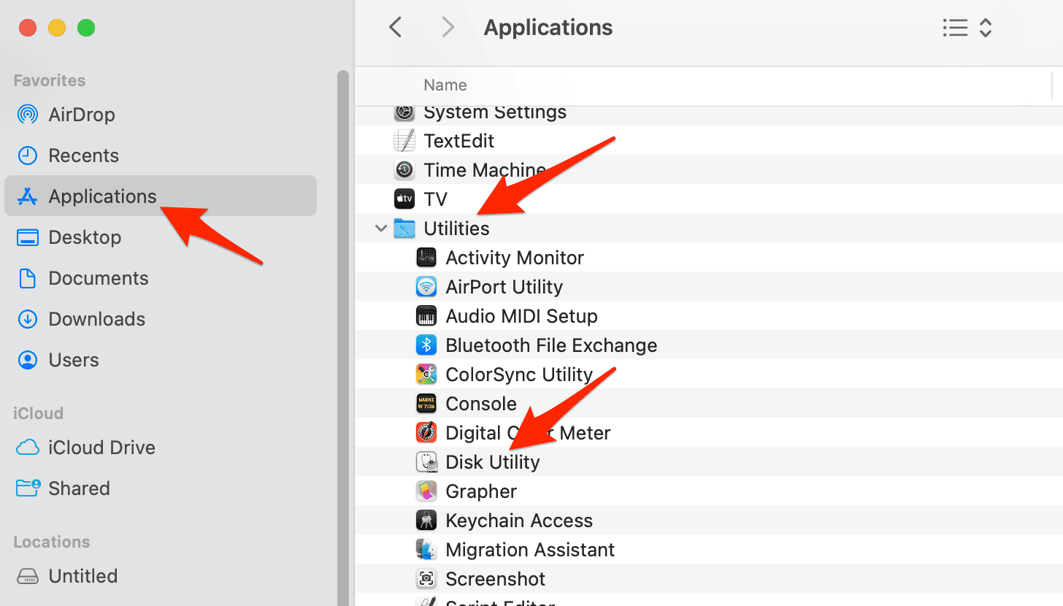Click the Digital Color Meter icon
This screenshot has width=1063, height=606.
click(426, 433)
